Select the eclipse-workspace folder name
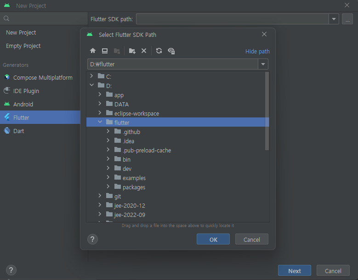Viewport: 358px width, 280px height. [136, 113]
